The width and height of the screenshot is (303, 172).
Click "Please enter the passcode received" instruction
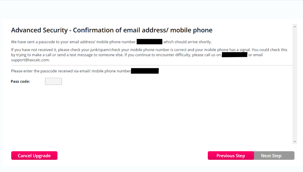71,71
